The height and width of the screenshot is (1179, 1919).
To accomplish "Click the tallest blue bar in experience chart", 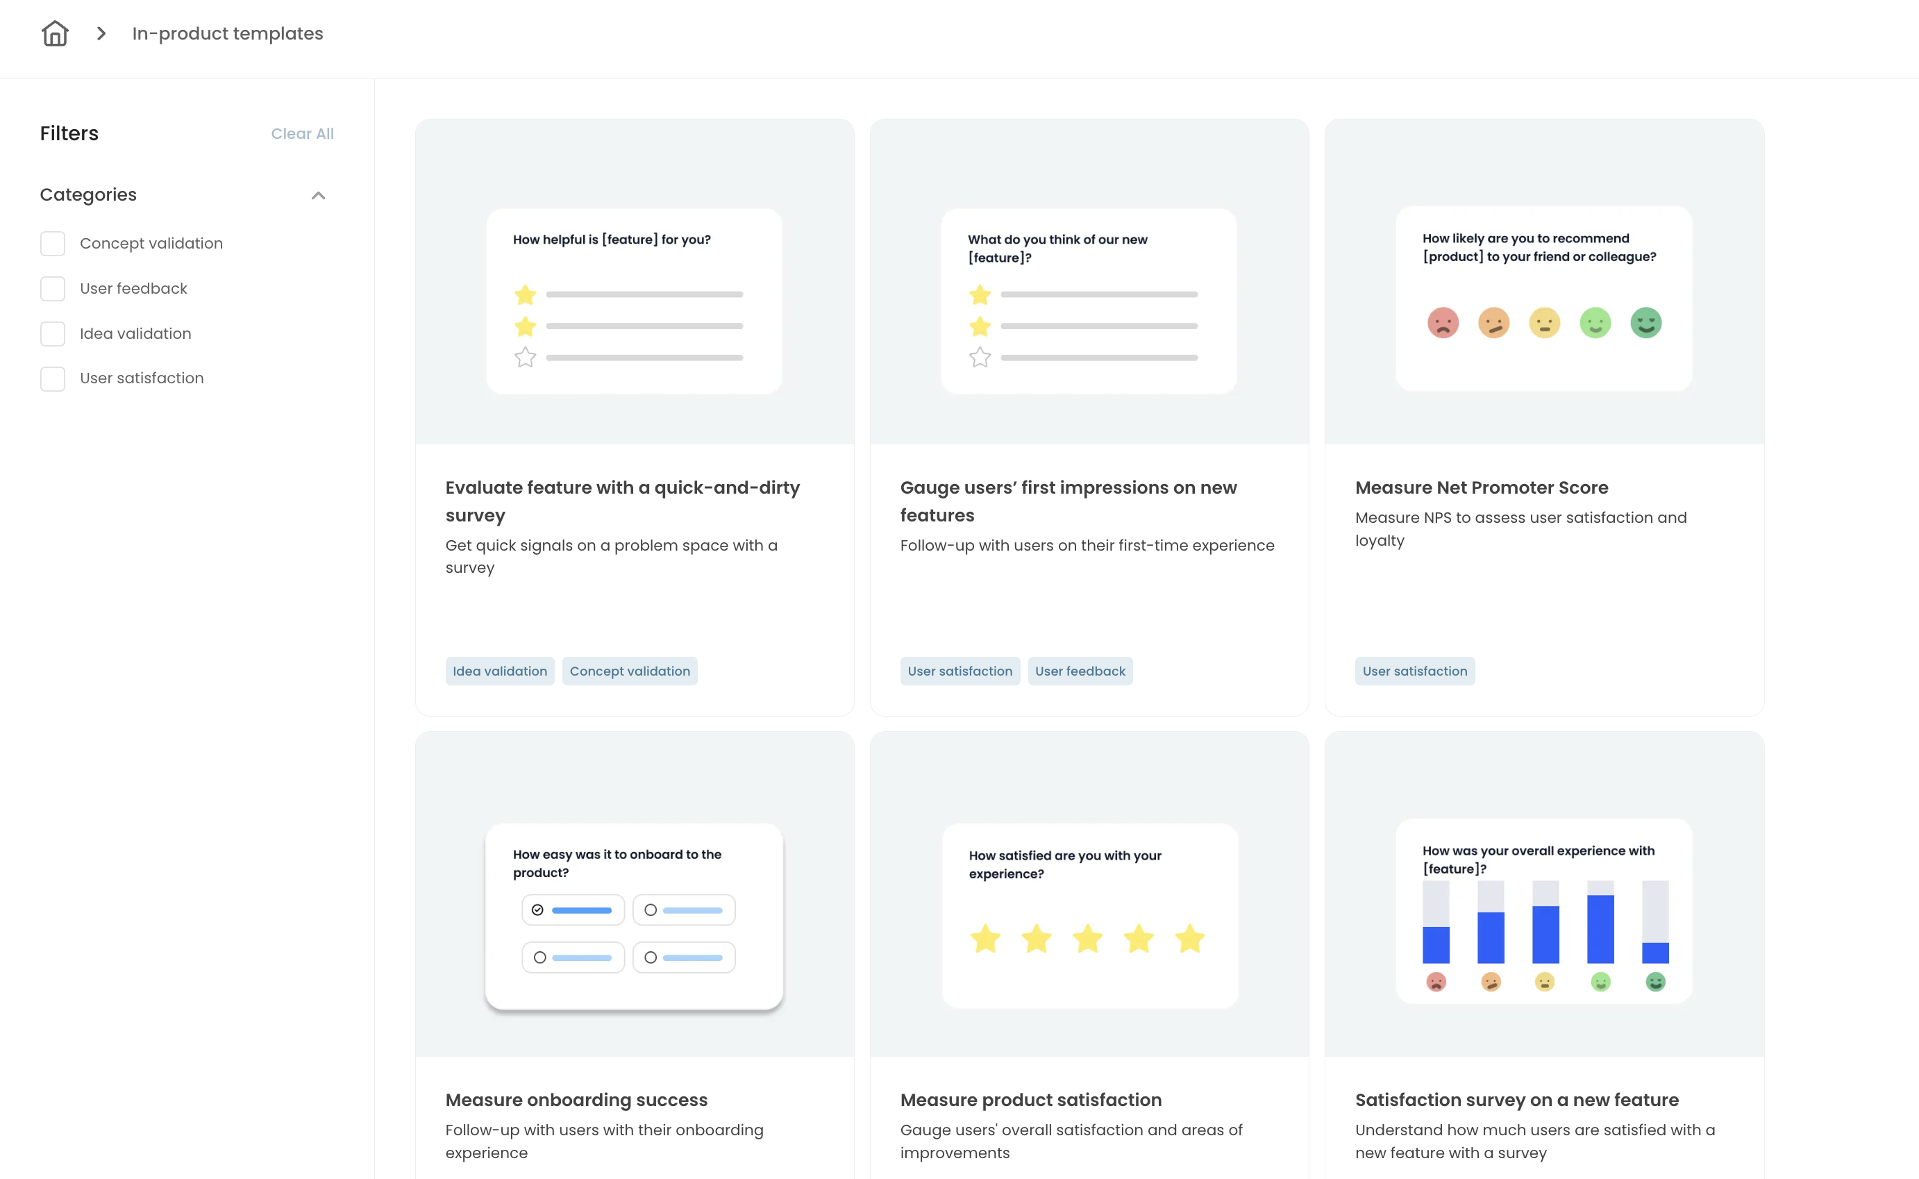I will 1600,930.
